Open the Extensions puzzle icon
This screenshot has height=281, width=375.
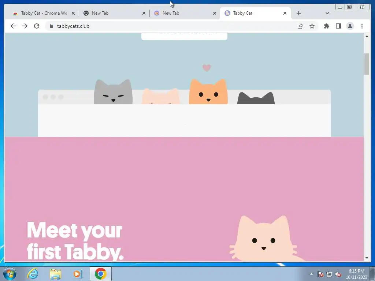[x=326, y=26]
